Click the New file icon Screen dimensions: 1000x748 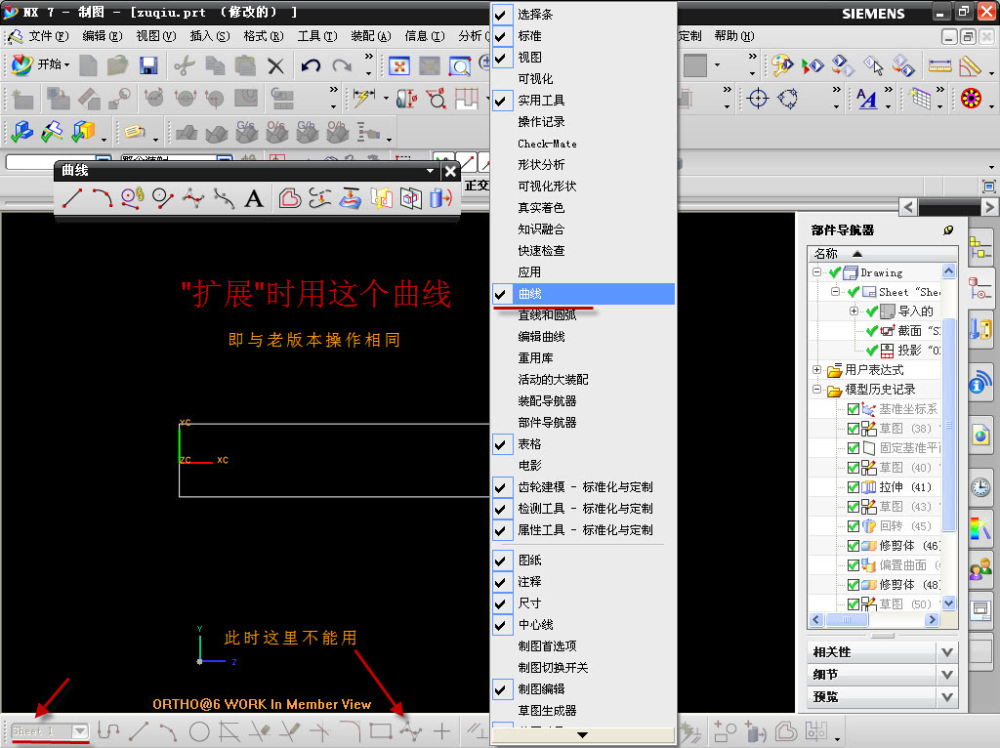[88, 65]
